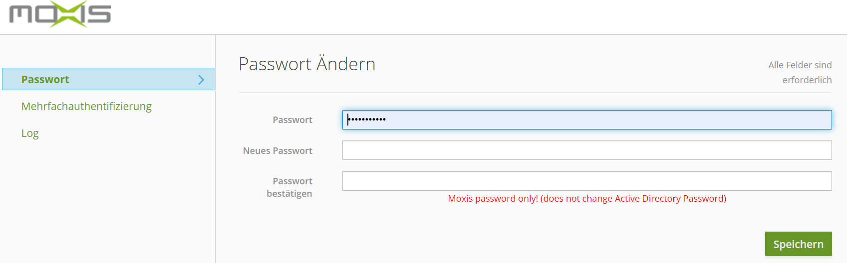
Task: Click the divider line under the heading
Action: [535, 92]
